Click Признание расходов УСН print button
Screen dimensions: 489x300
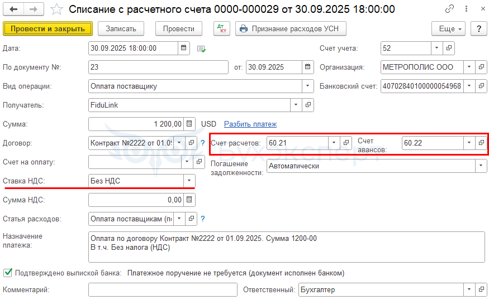pos(291,28)
